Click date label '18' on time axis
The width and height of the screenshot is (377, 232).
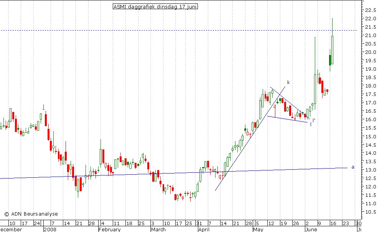pos(129,223)
